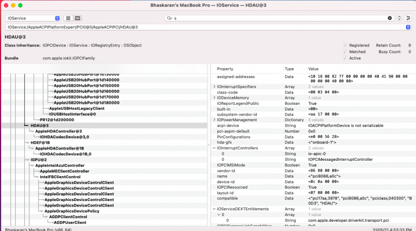Select AppleUSB20HubPort@1d170000 entry
Viewport: 416px width, 231px height.
click(87, 97)
